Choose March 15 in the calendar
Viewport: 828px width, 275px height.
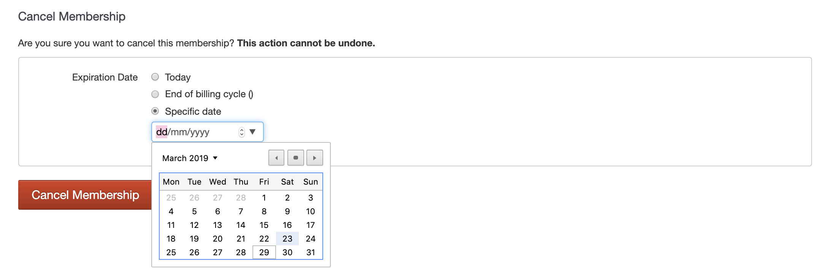pos(264,225)
